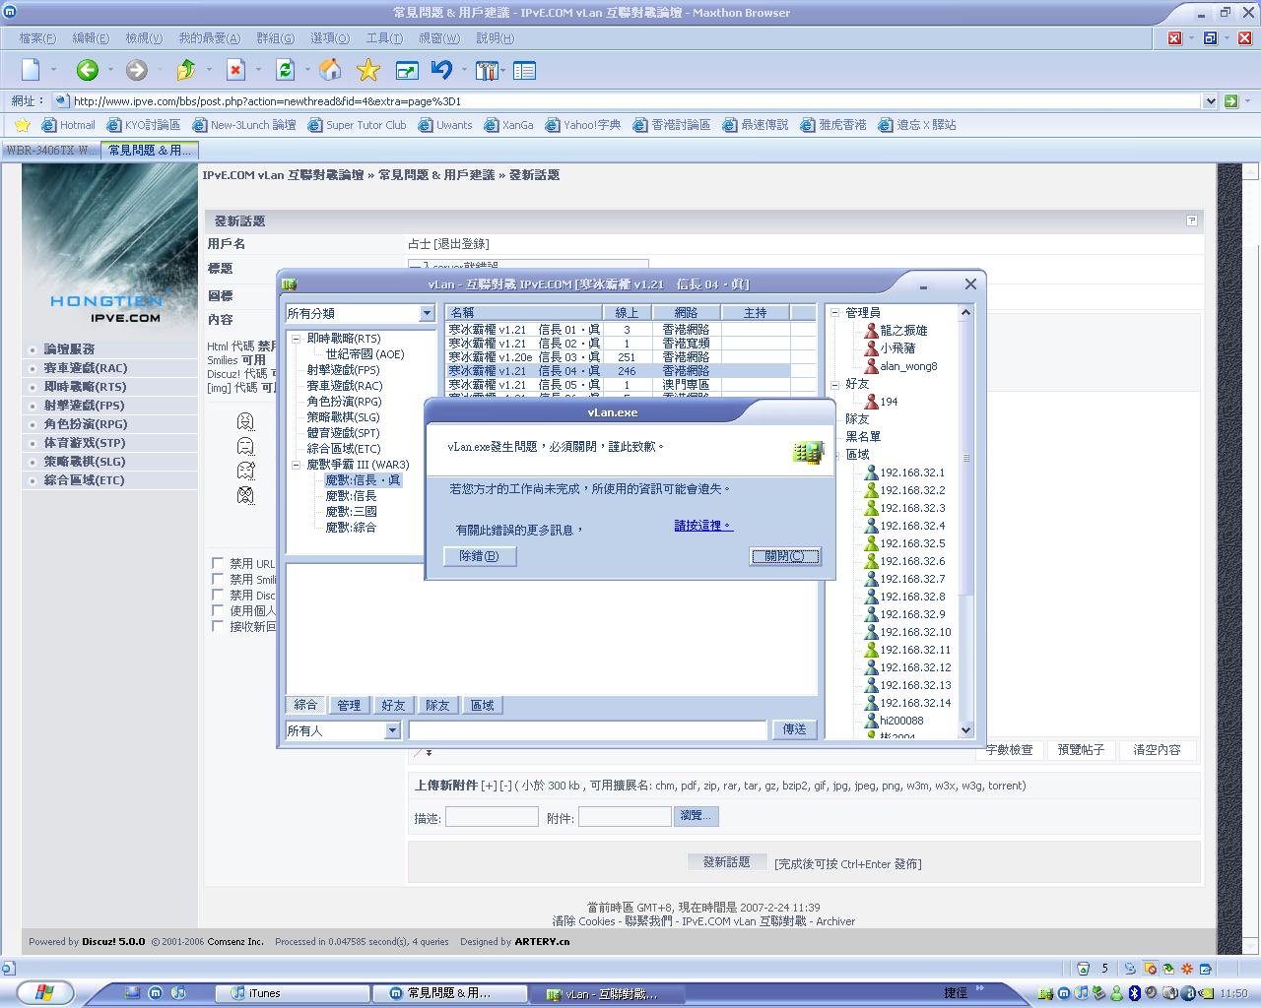Click the Refresh page icon
The width and height of the screenshot is (1261, 1008).
(285, 70)
